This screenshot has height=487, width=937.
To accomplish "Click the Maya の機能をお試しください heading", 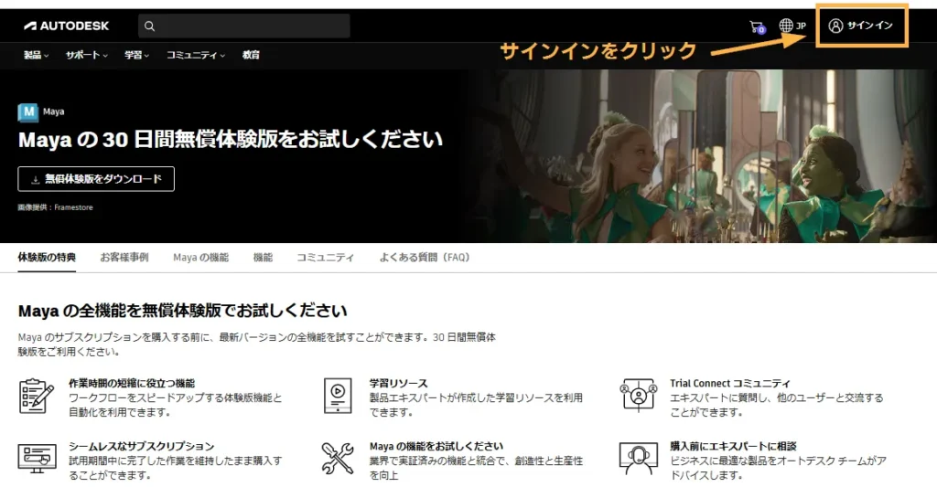I will click(436, 446).
